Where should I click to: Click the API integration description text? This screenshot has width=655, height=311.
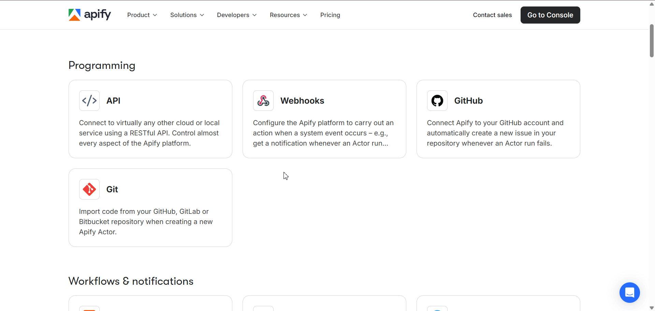(149, 133)
